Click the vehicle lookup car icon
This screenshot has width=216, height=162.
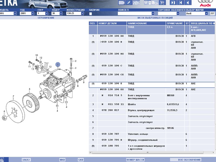click(137, 3)
